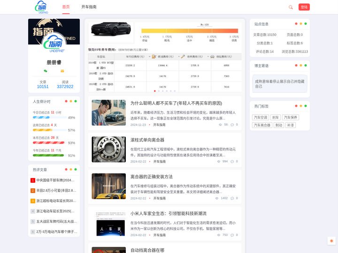
Task: Click reading count 3372922
Action: [x=65, y=87]
